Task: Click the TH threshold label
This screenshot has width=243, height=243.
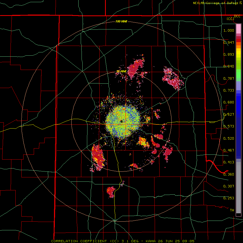Action: tap(232, 210)
